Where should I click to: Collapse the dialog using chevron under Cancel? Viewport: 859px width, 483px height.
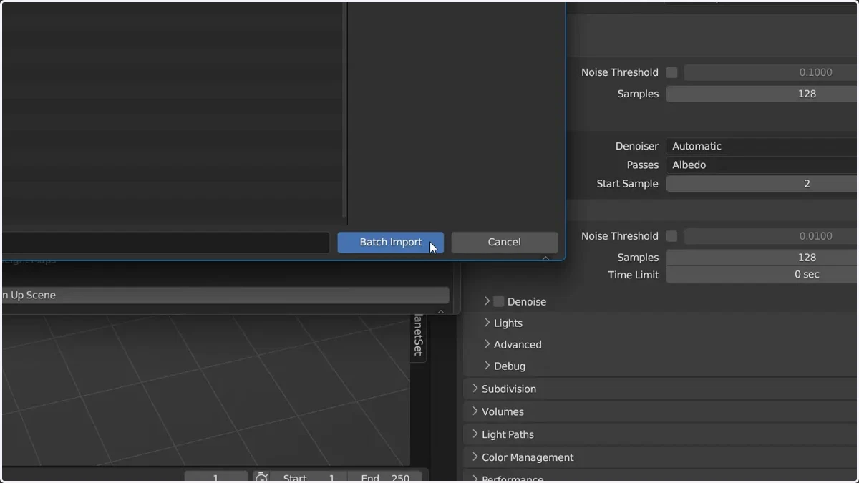click(545, 258)
